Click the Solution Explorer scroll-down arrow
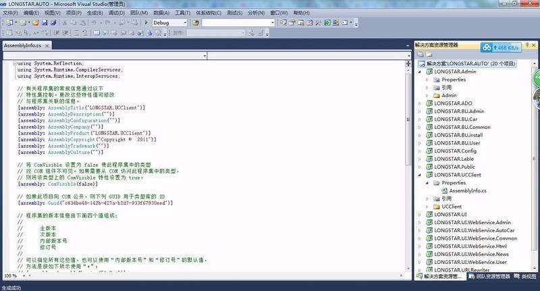The height and width of the screenshot is (291, 540). pyautogui.click(x=534, y=269)
